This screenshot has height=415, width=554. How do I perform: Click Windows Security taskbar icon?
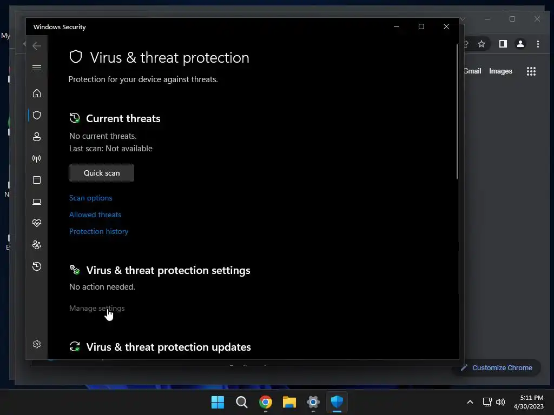click(x=337, y=402)
